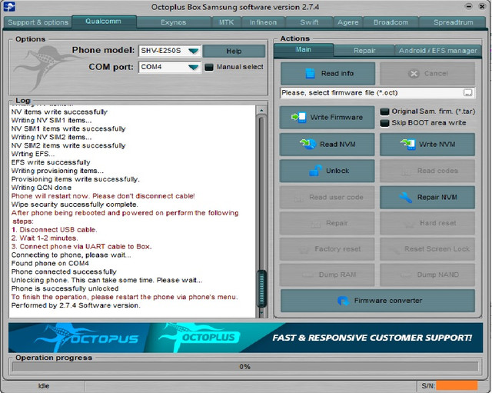Check Skip BOOT area write option

pyautogui.click(x=384, y=123)
